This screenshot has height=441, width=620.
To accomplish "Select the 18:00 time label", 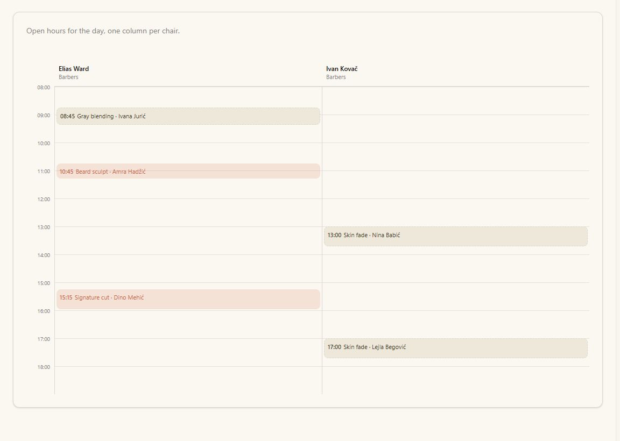I will [x=44, y=367].
